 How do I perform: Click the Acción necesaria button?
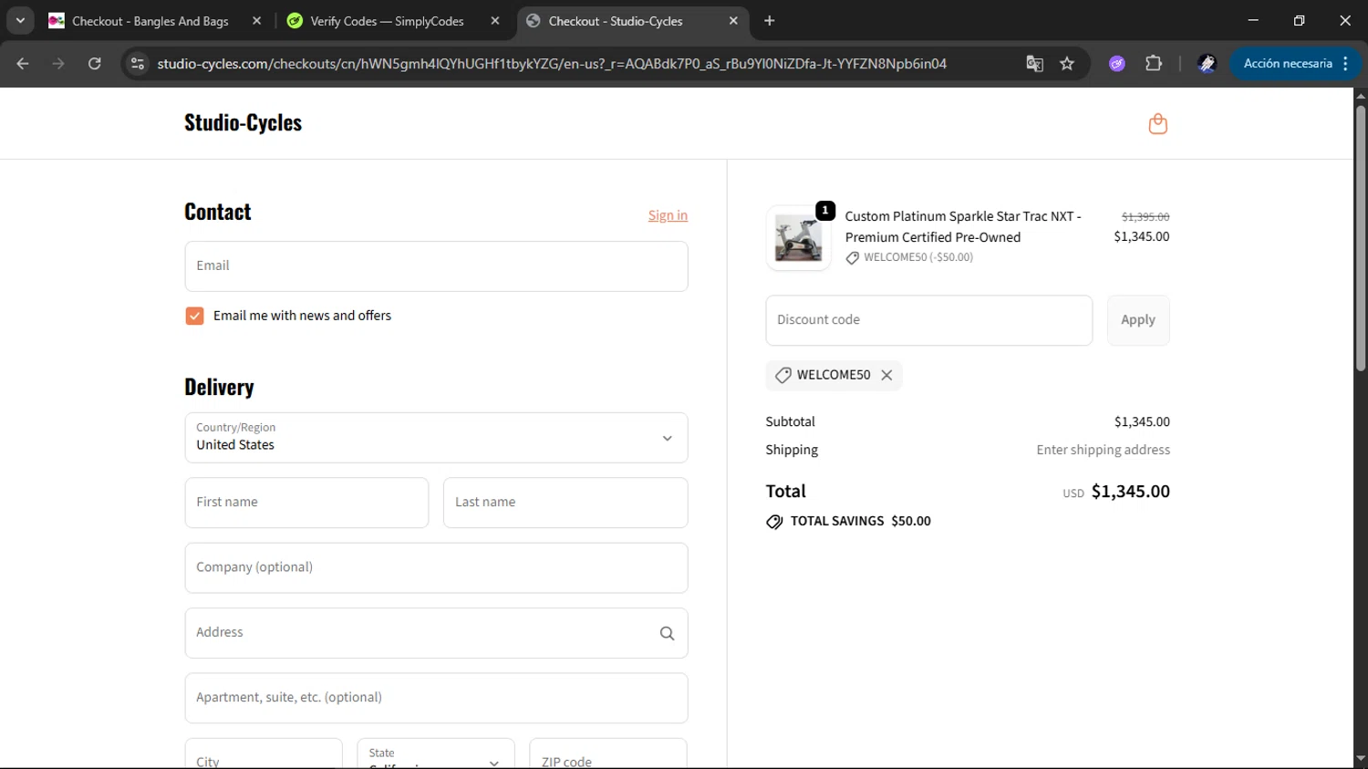[1295, 64]
